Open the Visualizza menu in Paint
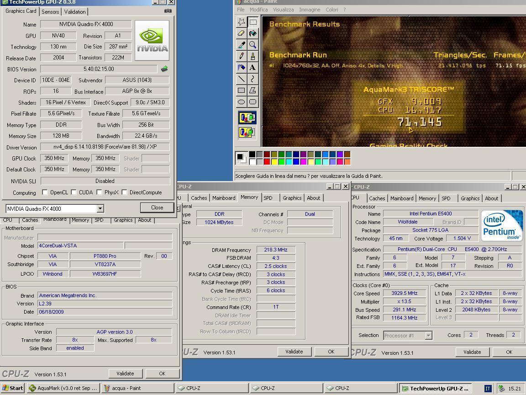 click(x=284, y=10)
